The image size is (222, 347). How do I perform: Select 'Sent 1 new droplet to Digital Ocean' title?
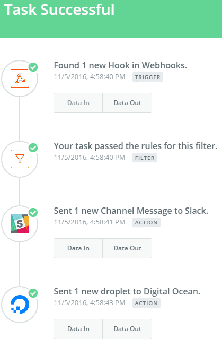(x=127, y=291)
